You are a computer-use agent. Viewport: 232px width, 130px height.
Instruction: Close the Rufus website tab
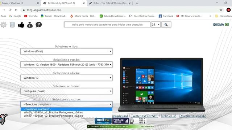point(130,3)
